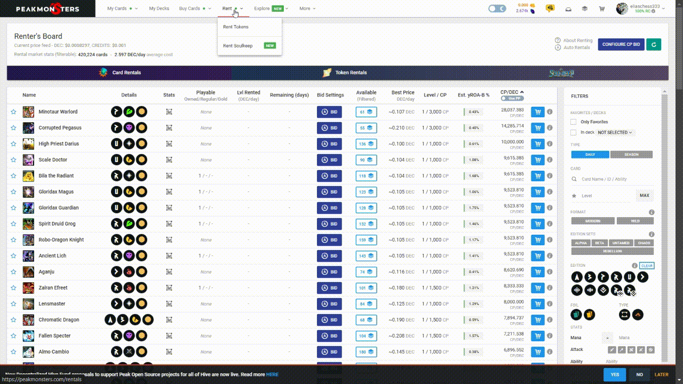Add High Priest Darius to cart

[538, 144]
